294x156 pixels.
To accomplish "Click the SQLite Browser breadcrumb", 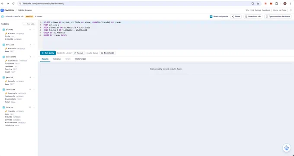I will [x=25, y=10].
